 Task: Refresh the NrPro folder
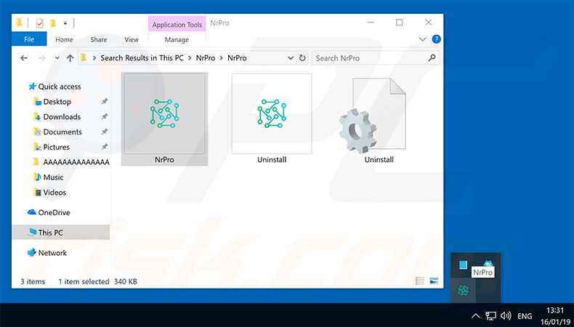(x=302, y=58)
